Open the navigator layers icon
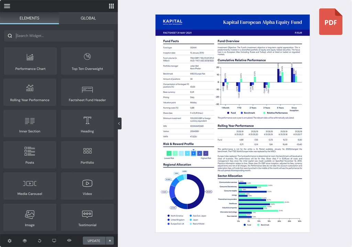Viewport: 352px width, 247px height. 25,241
